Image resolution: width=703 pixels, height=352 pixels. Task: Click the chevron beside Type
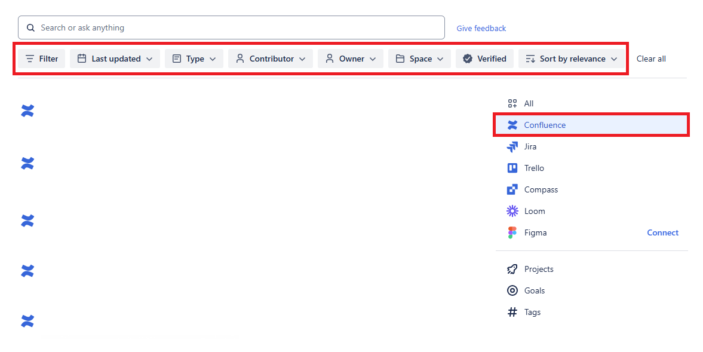213,59
